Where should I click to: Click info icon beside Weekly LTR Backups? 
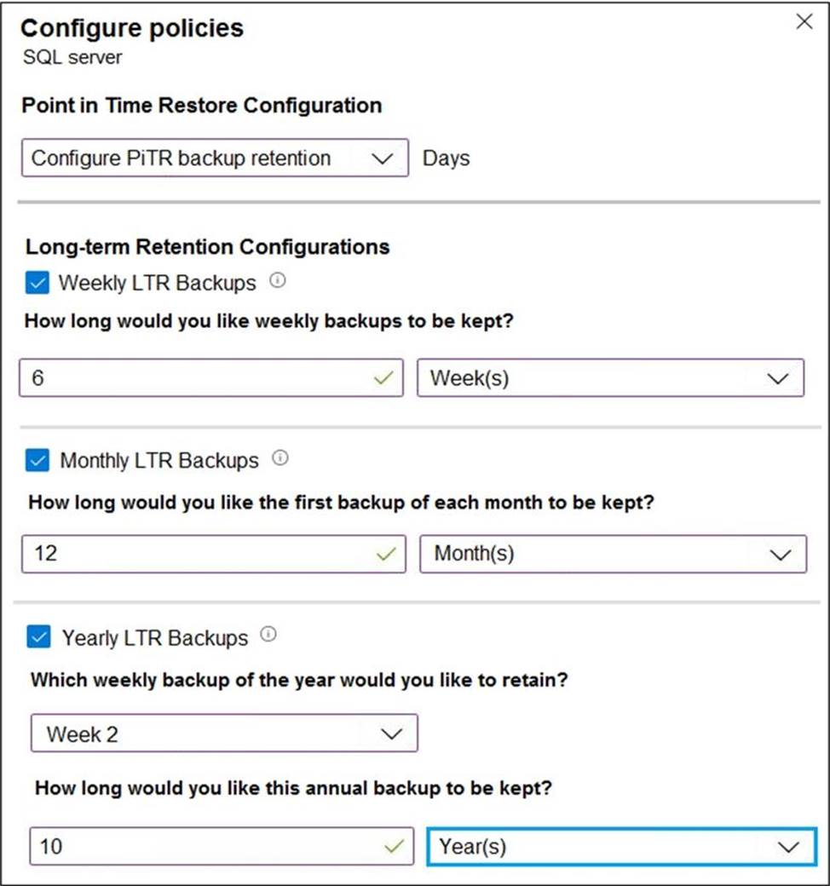tap(276, 279)
